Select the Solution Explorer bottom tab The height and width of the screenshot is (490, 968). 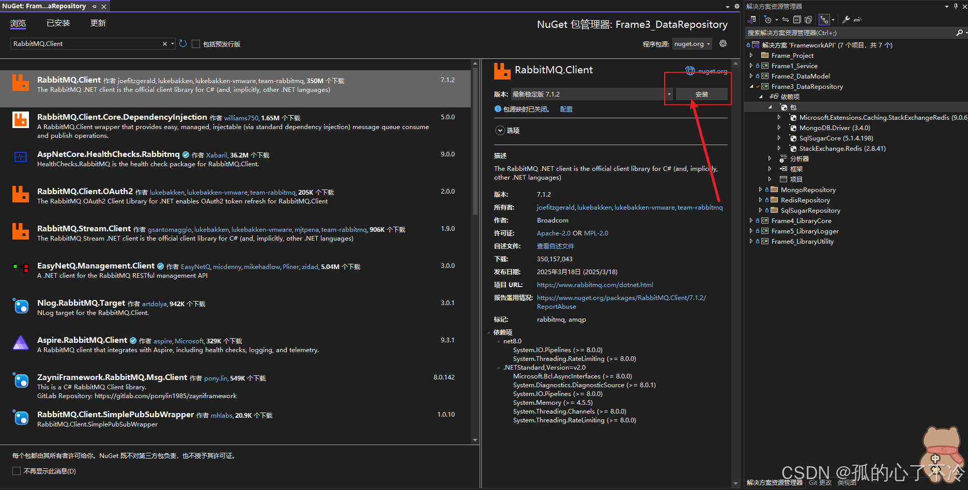point(775,482)
